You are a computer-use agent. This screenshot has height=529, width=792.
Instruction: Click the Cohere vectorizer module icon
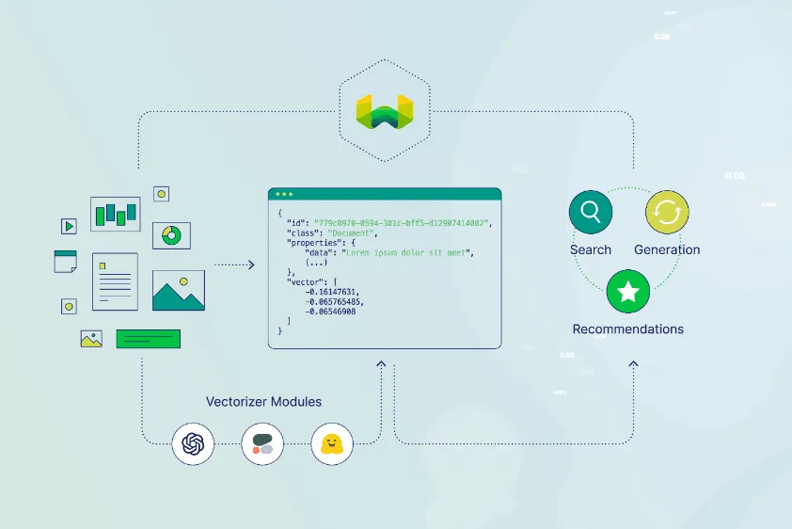262,444
